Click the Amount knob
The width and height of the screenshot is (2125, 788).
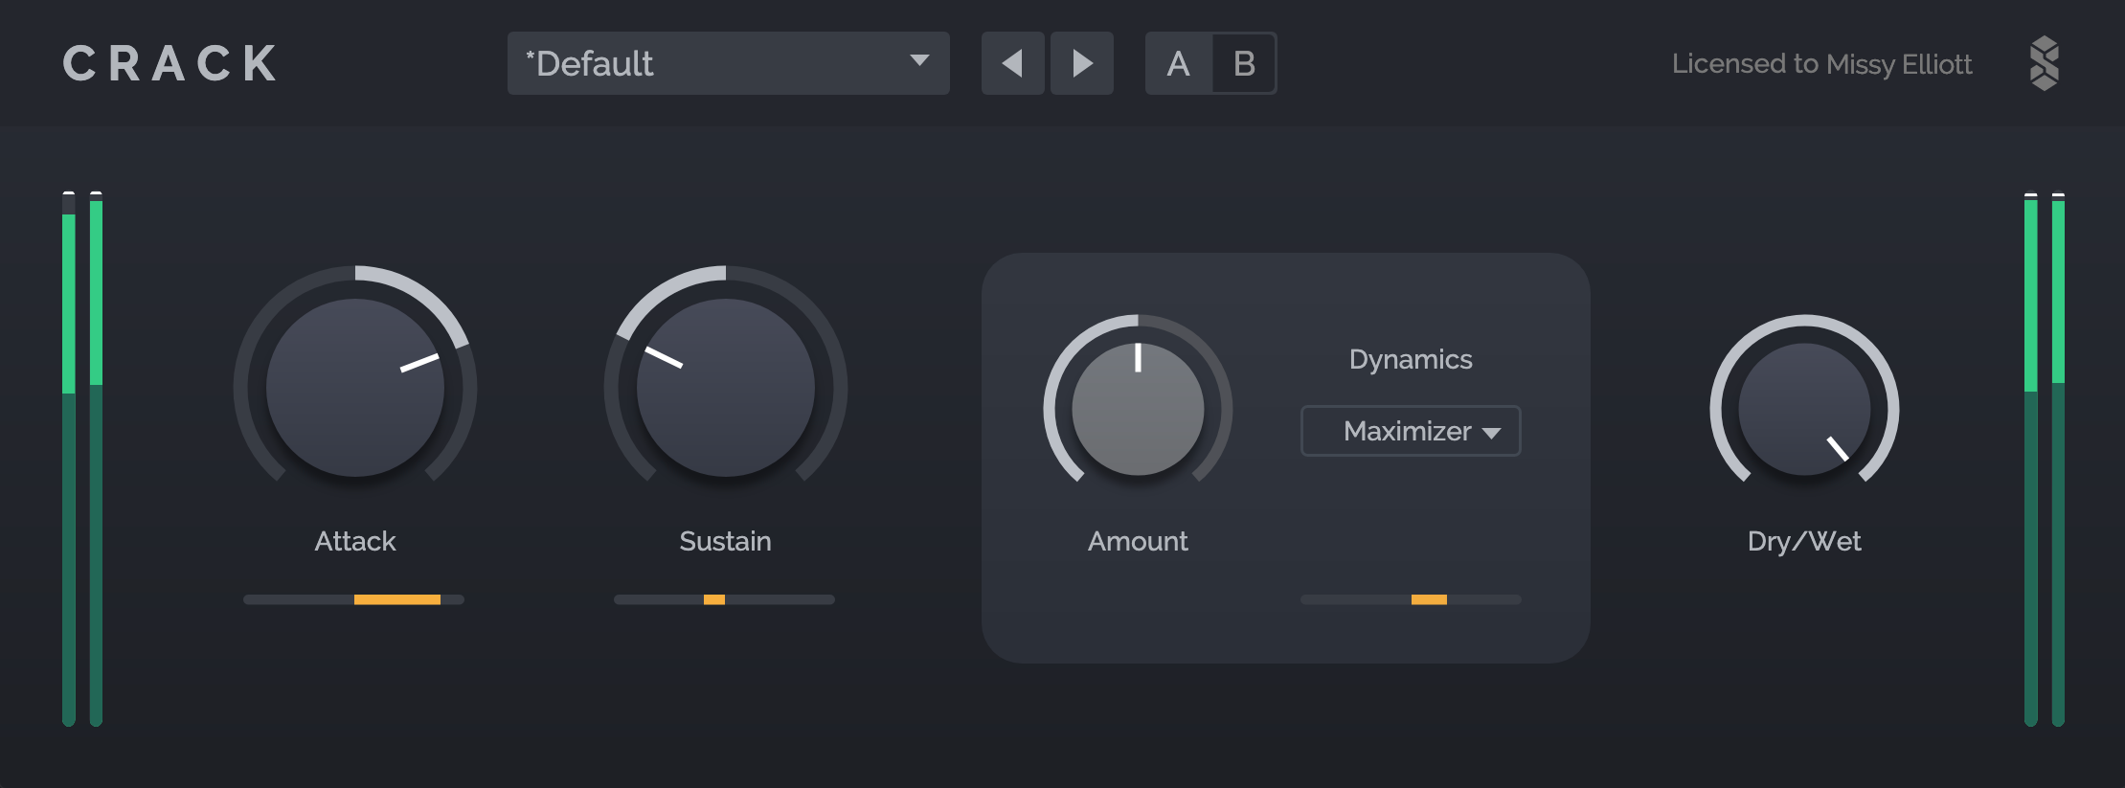1138,409
